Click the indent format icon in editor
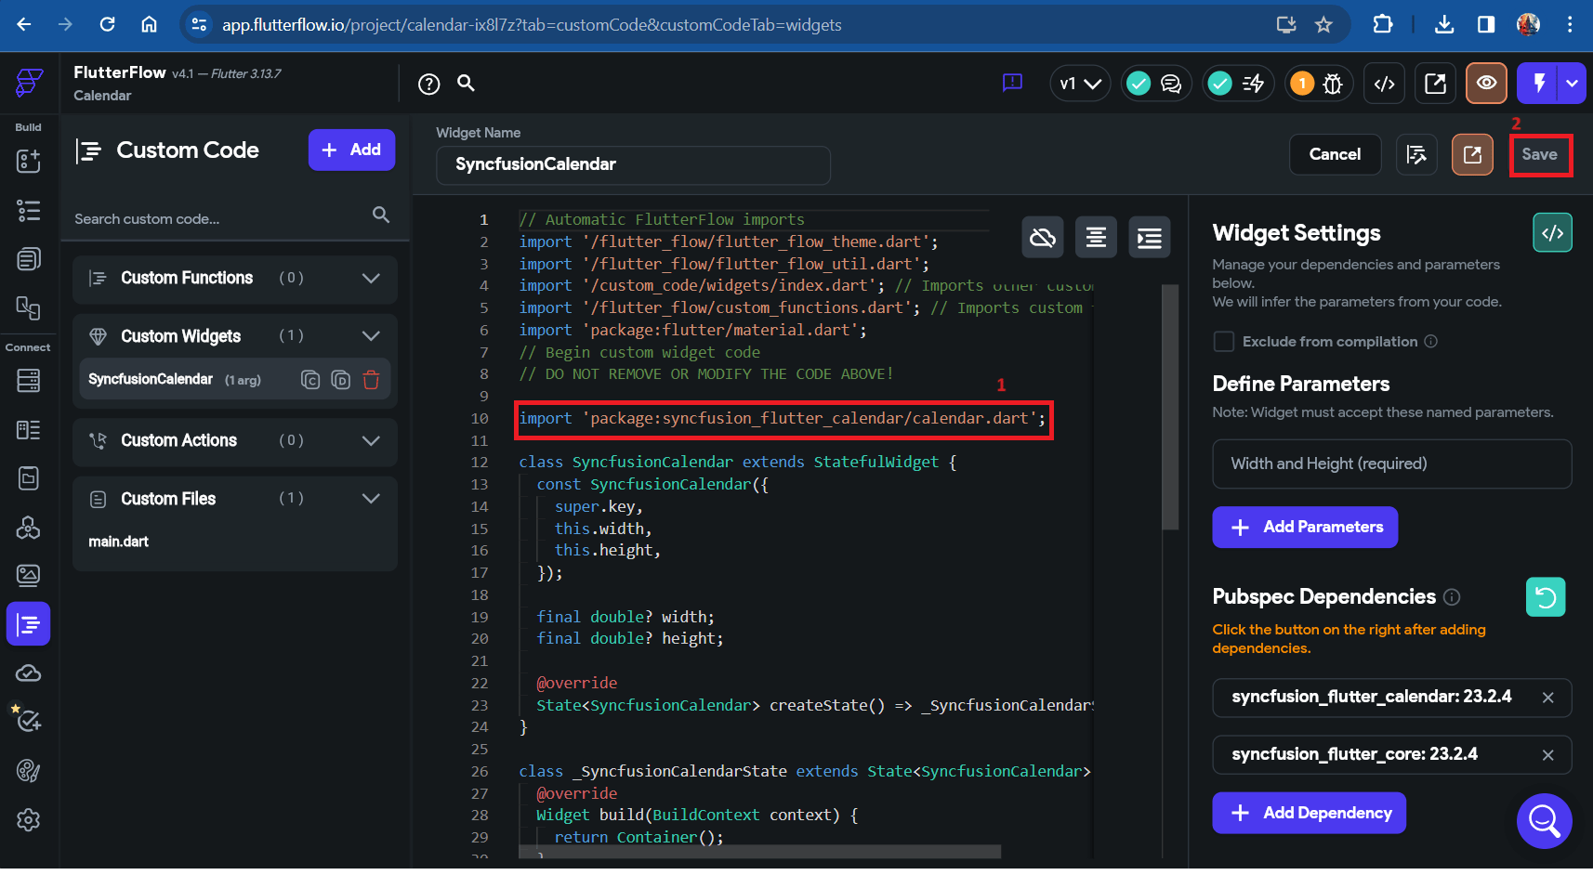This screenshot has width=1593, height=875. tap(1150, 238)
